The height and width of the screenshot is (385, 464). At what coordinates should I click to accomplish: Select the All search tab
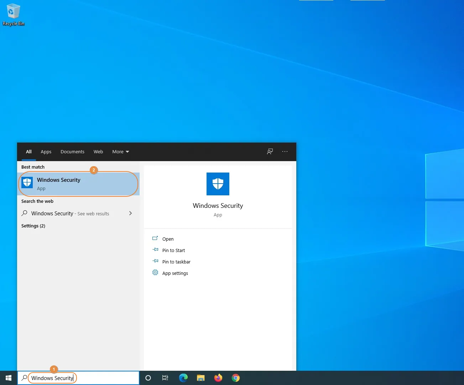click(29, 152)
